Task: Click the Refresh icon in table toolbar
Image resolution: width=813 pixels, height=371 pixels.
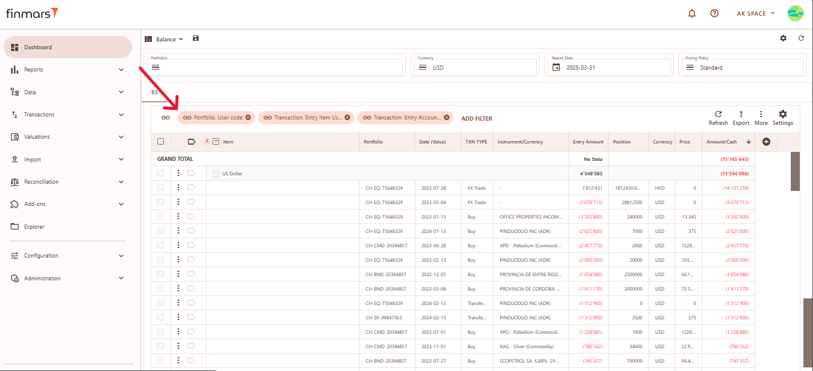Action: pyautogui.click(x=718, y=114)
